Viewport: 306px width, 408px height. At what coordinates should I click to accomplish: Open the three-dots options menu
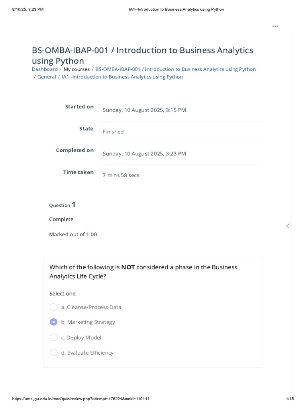click(x=275, y=26)
